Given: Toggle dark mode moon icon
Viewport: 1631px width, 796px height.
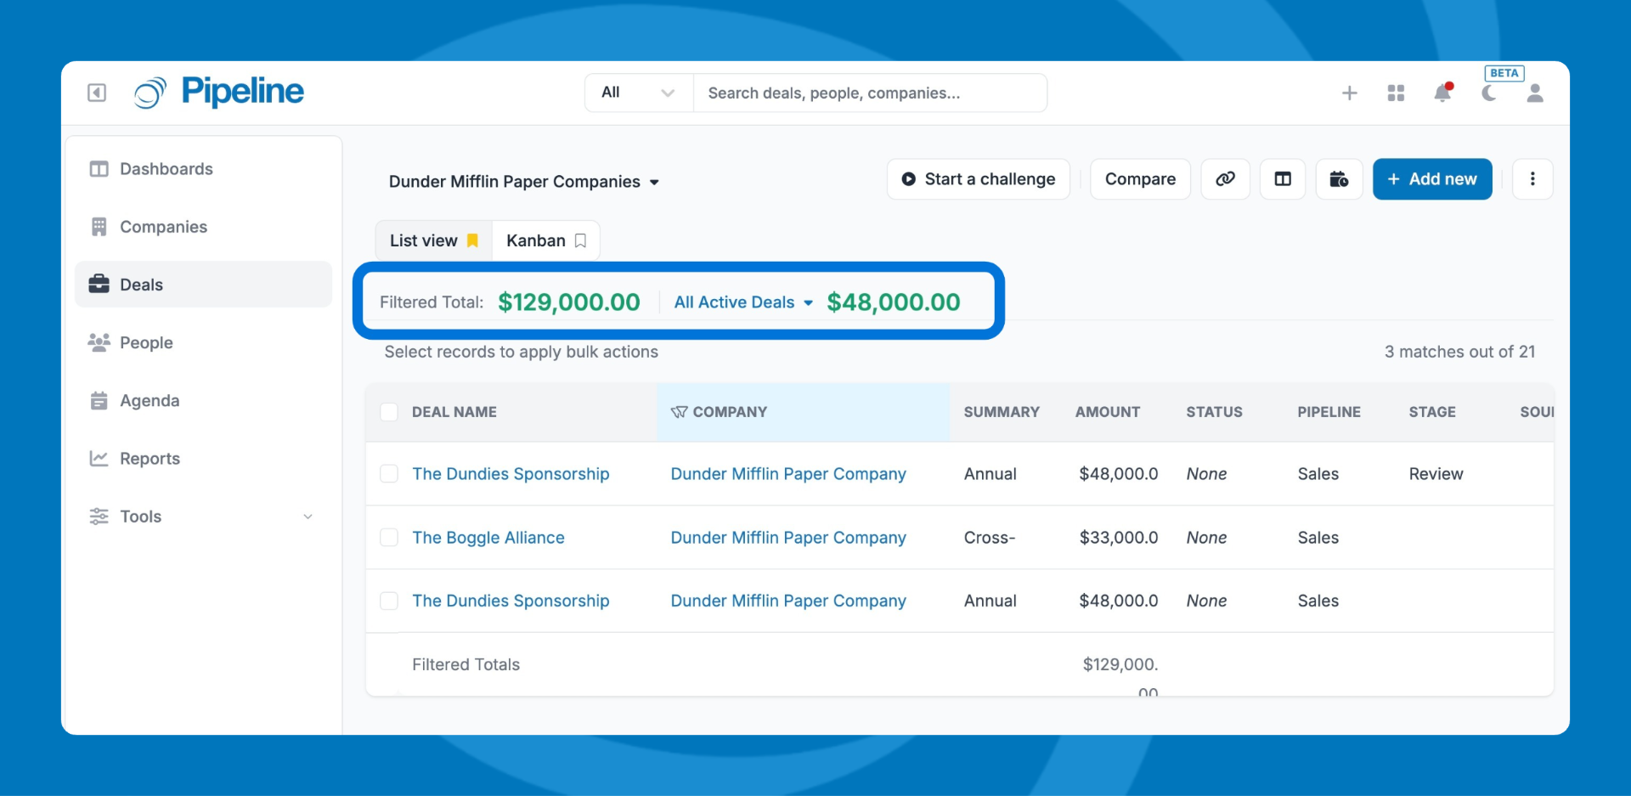Looking at the screenshot, I should [x=1488, y=93].
